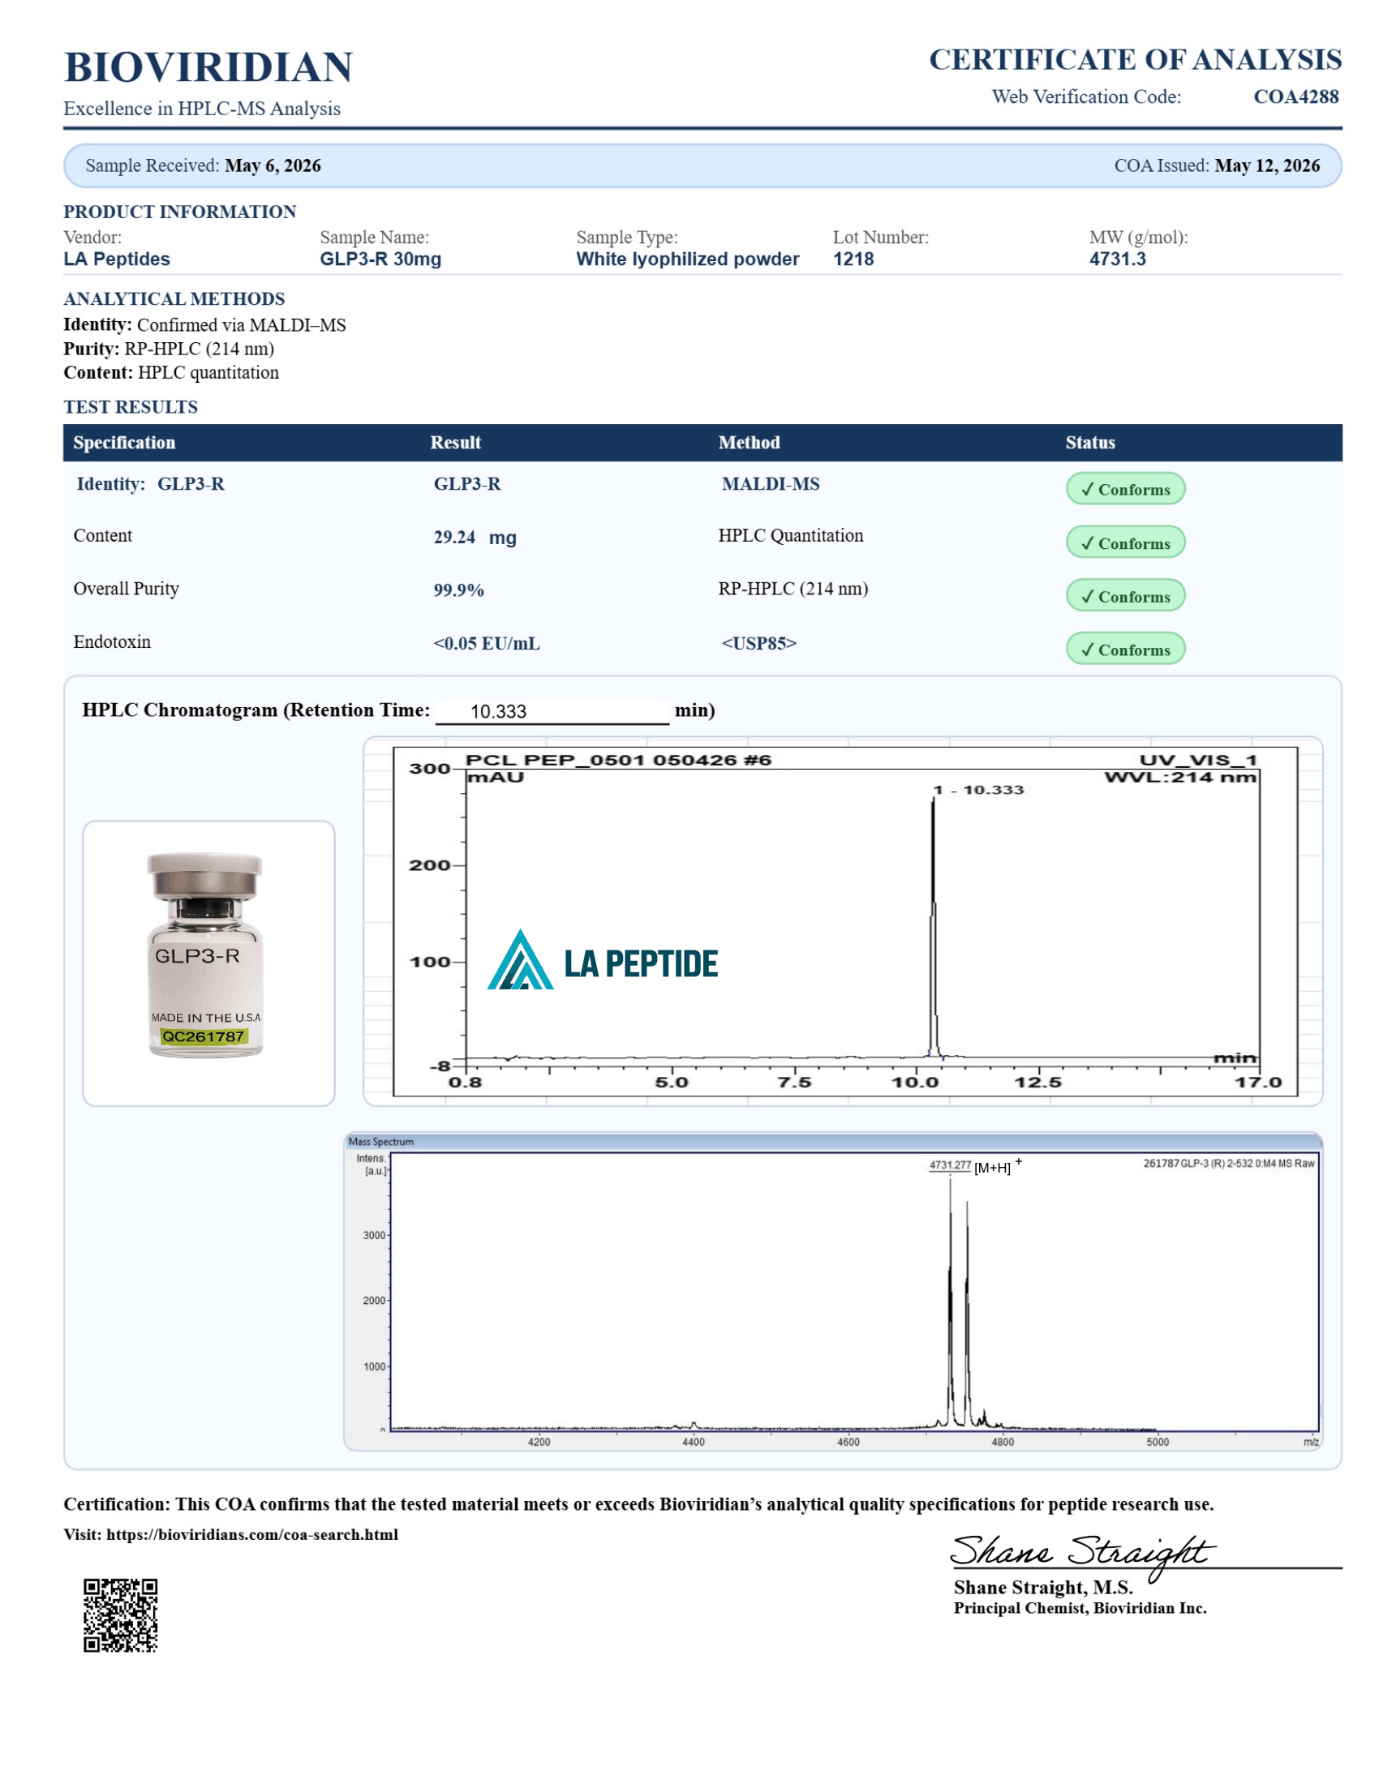Click the CERTIFICATE OF ANALYSIS heading
The height and width of the screenshot is (1784, 1379).
point(1135,60)
